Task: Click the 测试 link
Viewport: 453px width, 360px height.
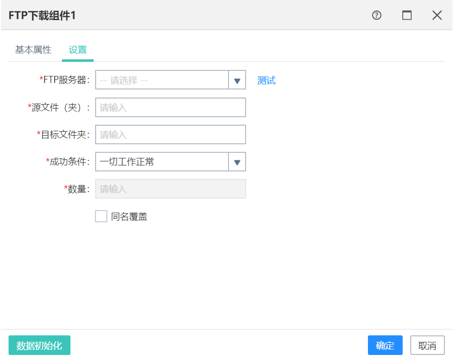Action: point(266,80)
